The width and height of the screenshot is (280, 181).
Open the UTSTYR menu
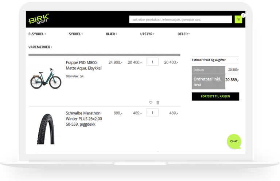(147, 34)
